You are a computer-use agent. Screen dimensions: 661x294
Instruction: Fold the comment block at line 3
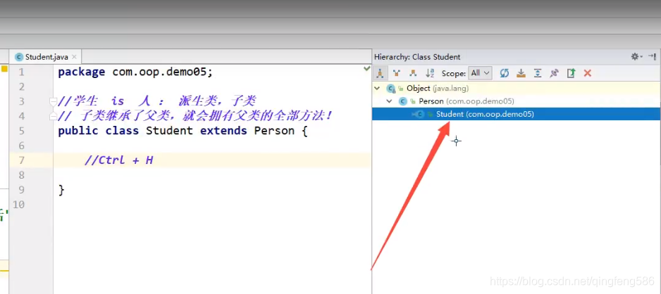click(x=53, y=101)
